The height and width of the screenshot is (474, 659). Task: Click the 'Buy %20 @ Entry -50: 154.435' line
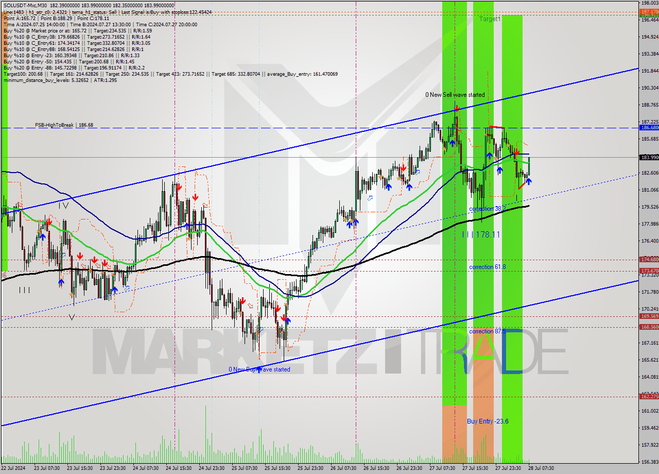(x=69, y=61)
